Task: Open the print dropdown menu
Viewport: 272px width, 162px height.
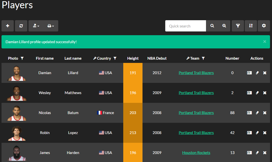Action: pyautogui.click(x=51, y=26)
